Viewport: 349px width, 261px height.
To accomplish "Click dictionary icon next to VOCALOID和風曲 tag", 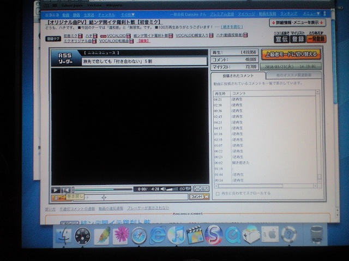I will [x=131, y=41].
